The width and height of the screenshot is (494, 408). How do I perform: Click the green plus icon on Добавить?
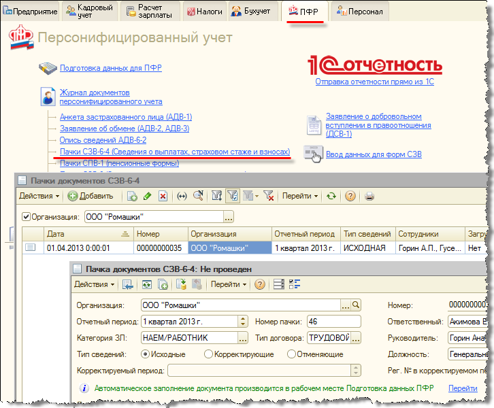[72, 197]
